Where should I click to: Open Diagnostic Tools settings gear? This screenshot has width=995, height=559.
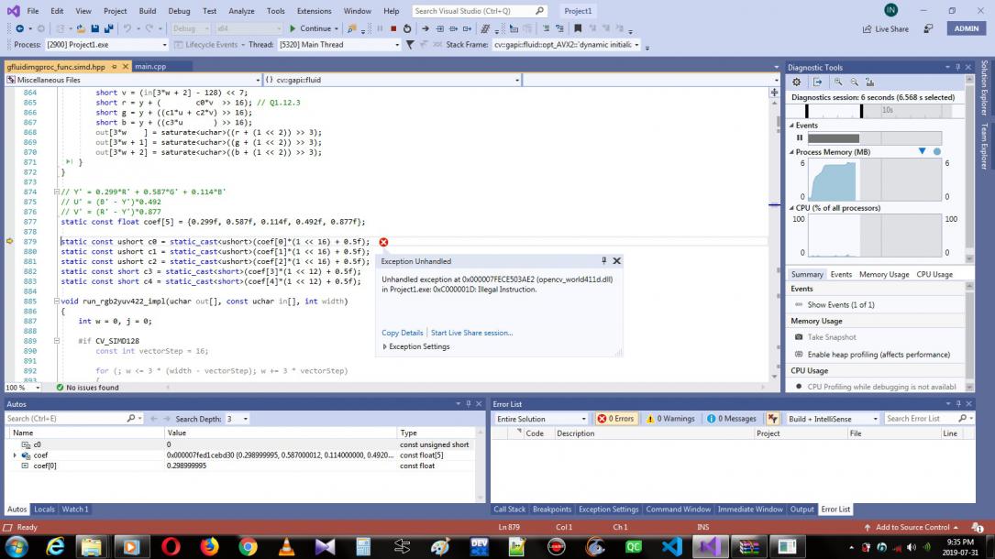click(x=796, y=82)
